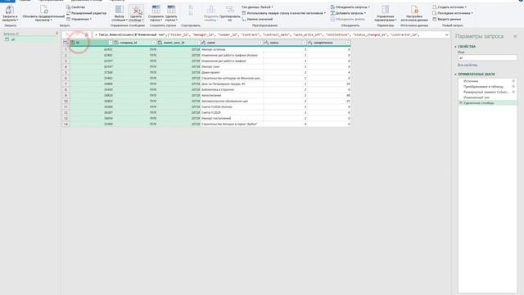Open Recent Sources (Последние источники) dropdown

click(x=453, y=13)
